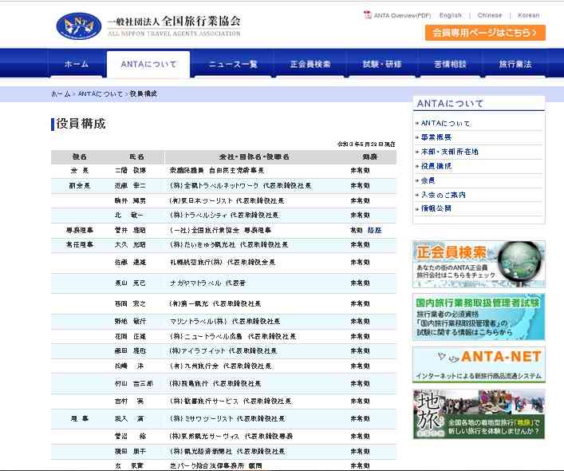
Task: Click (株)アイラブイット company cell
Action: point(223,350)
